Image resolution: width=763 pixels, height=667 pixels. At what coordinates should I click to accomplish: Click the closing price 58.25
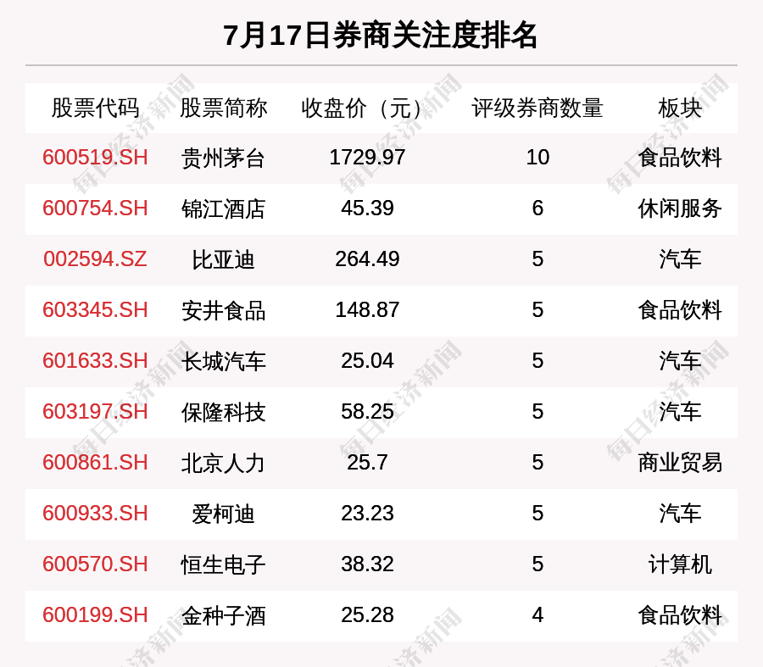pyautogui.click(x=367, y=412)
